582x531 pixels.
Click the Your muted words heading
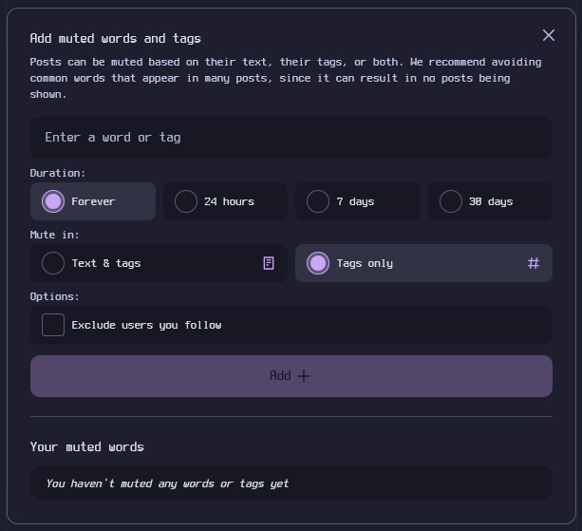[87, 446]
